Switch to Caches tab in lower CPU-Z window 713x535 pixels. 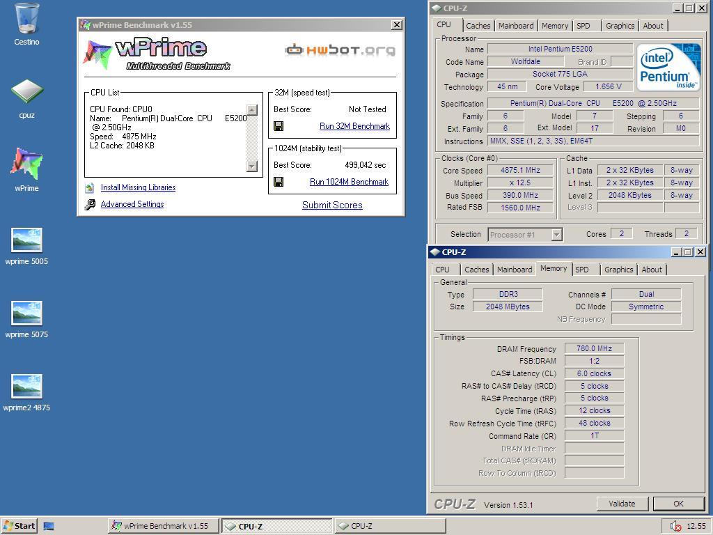point(476,270)
